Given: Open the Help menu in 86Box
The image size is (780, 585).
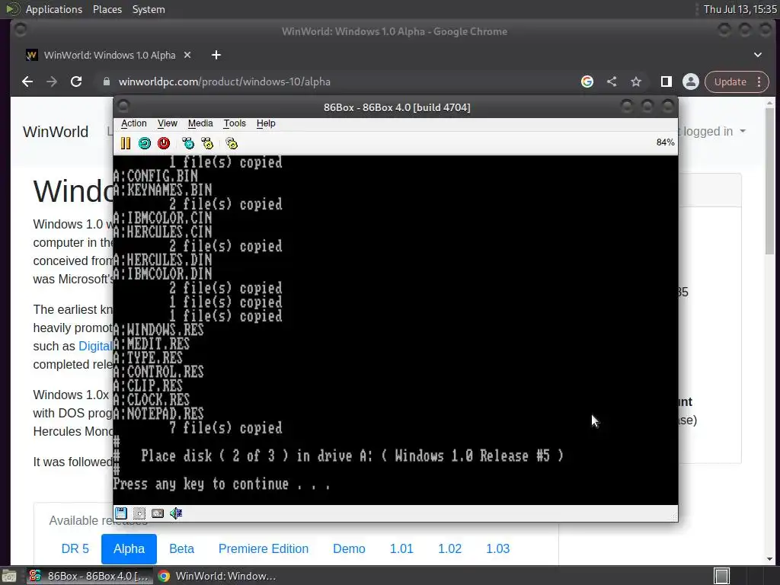Looking at the screenshot, I should [266, 123].
